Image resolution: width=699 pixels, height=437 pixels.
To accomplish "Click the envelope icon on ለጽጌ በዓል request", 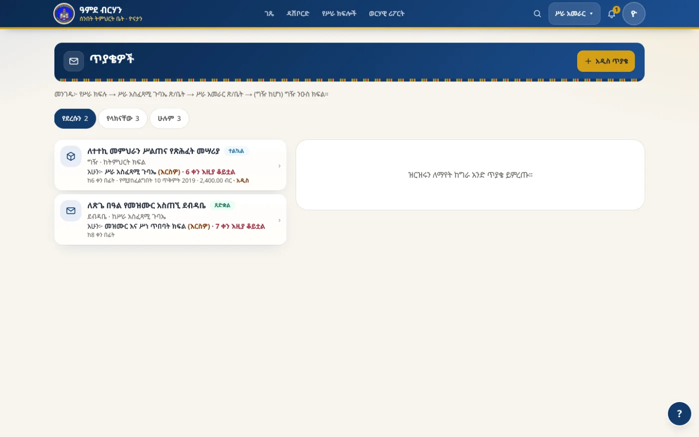I will 71,211.
